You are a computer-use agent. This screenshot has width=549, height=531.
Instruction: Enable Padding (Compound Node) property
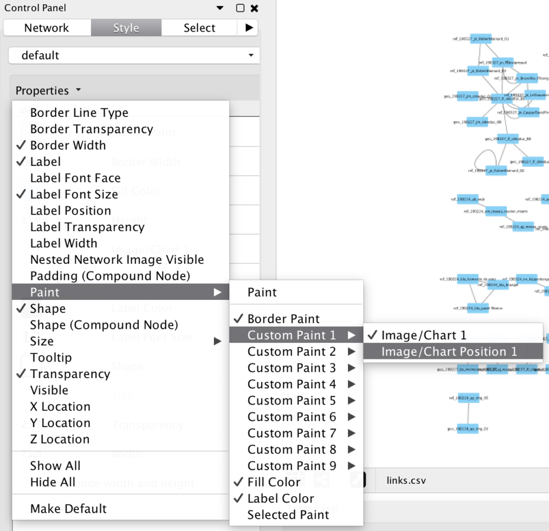tap(121, 276)
